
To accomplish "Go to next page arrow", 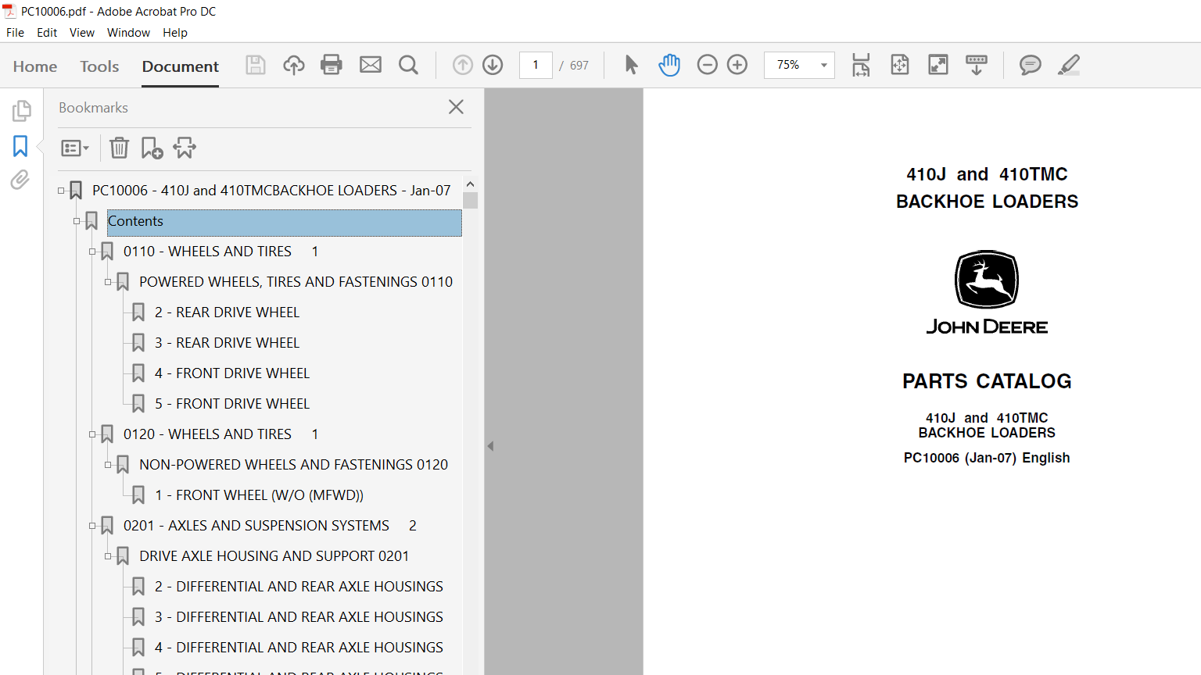I will pyautogui.click(x=493, y=65).
